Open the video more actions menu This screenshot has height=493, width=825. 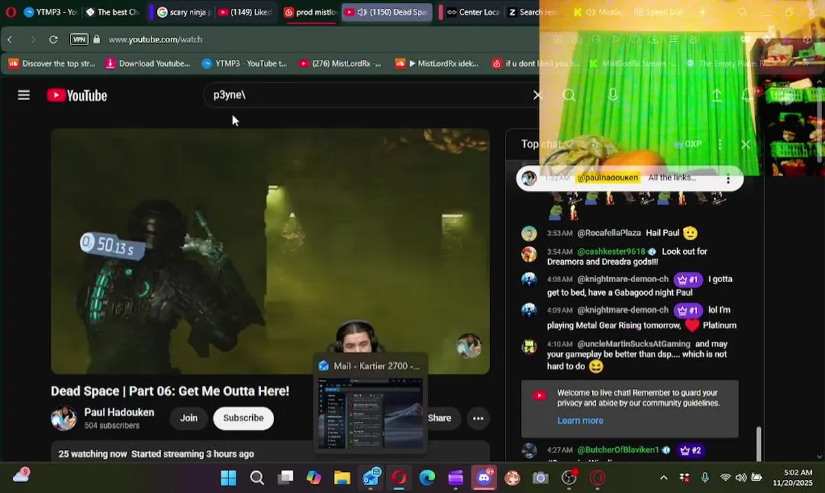pyautogui.click(x=478, y=418)
